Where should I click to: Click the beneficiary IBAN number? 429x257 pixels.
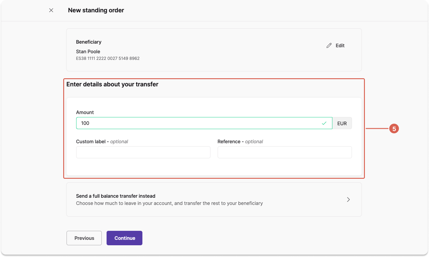click(x=108, y=58)
